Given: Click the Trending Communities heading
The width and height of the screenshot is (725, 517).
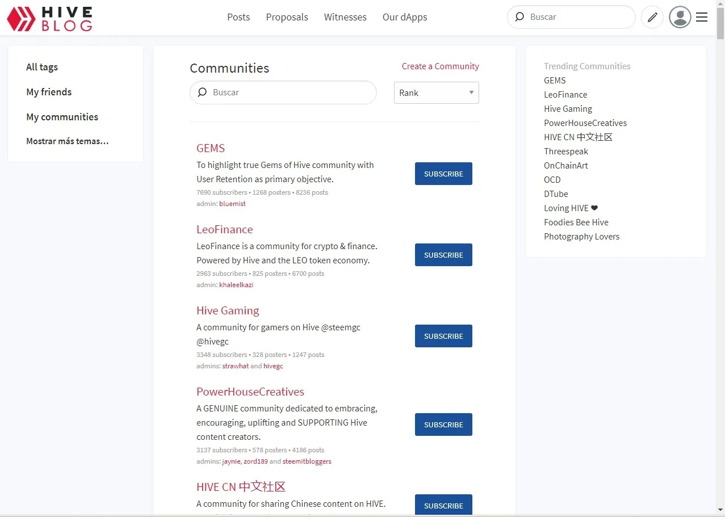Looking at the screenshot, I should click(x=587, y=66).
